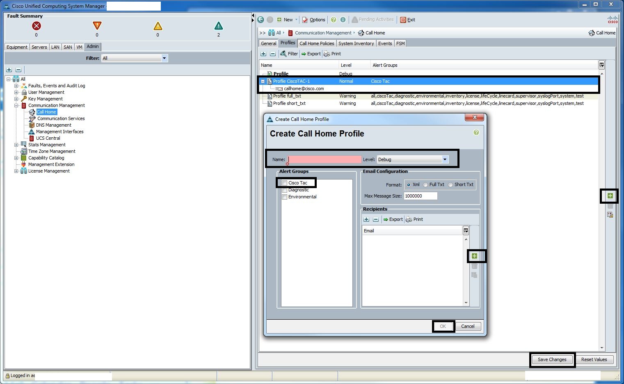
Task: Click the critical fault red X icon
Action: (x=37, y=26)
